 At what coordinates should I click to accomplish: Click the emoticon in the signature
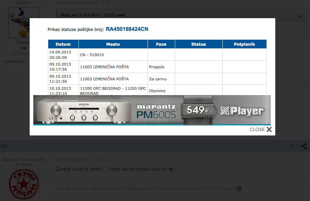pyautogui.click(x=239, y=189)
